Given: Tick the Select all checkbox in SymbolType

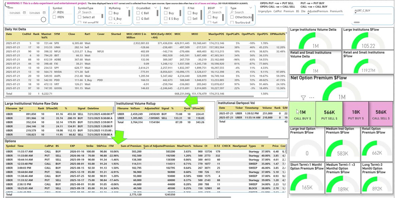Looking at the screenshot, I should [x=79, y=17].
